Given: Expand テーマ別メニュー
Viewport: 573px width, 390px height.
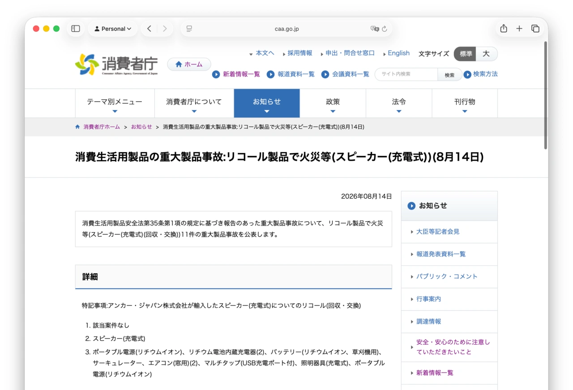Looking at the screenshot, I should click(115, 103).
